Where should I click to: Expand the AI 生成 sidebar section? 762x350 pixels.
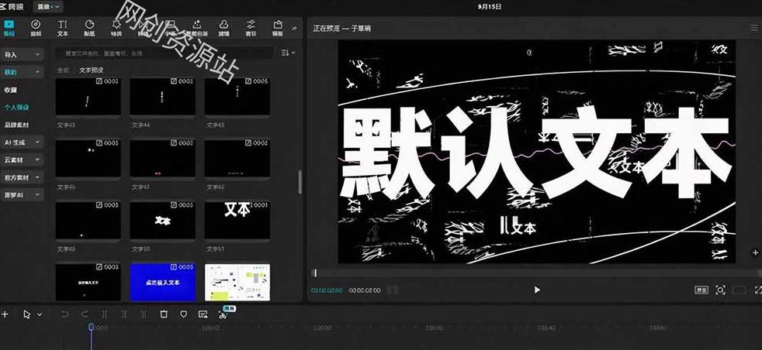point(23,142)
